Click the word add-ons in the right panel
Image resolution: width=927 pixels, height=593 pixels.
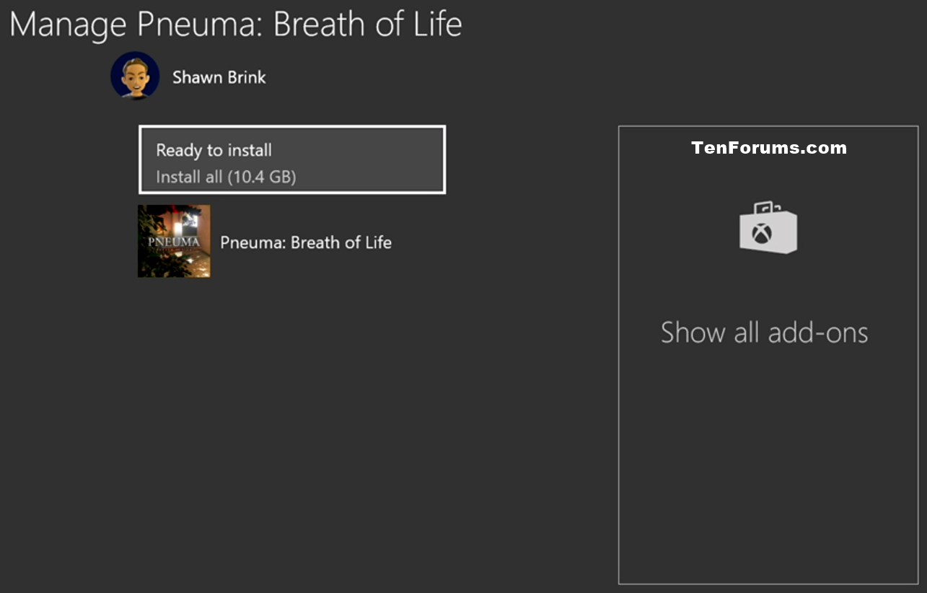818,333
